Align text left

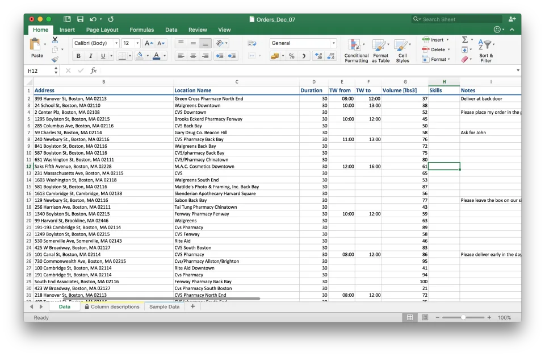tap(181, 56)
